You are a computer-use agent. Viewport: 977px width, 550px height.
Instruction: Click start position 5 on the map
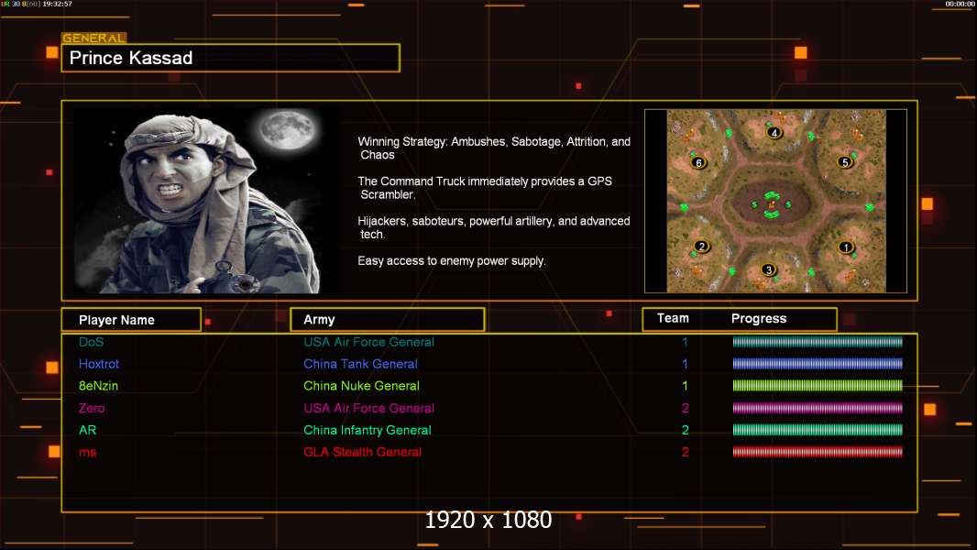pos(845,162)
